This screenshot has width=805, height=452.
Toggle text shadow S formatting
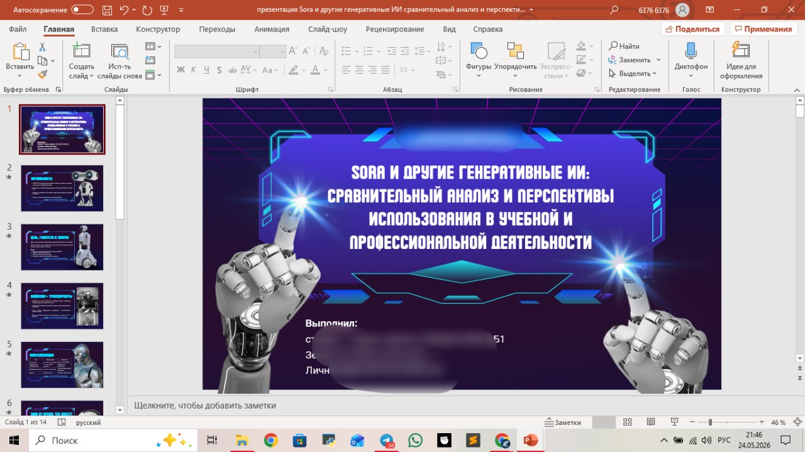(220, 70)
